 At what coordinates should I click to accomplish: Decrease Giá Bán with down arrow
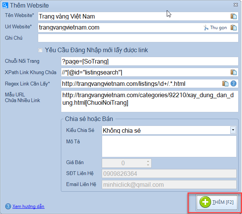pyautogui.click(x=148, y=165)
